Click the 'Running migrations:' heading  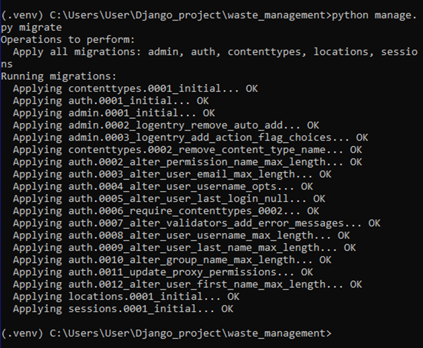[59, 76]
